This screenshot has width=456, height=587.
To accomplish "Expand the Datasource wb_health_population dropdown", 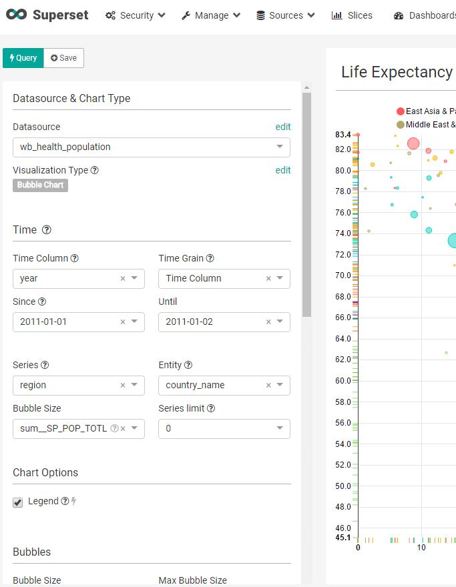I will pos(280,147).
